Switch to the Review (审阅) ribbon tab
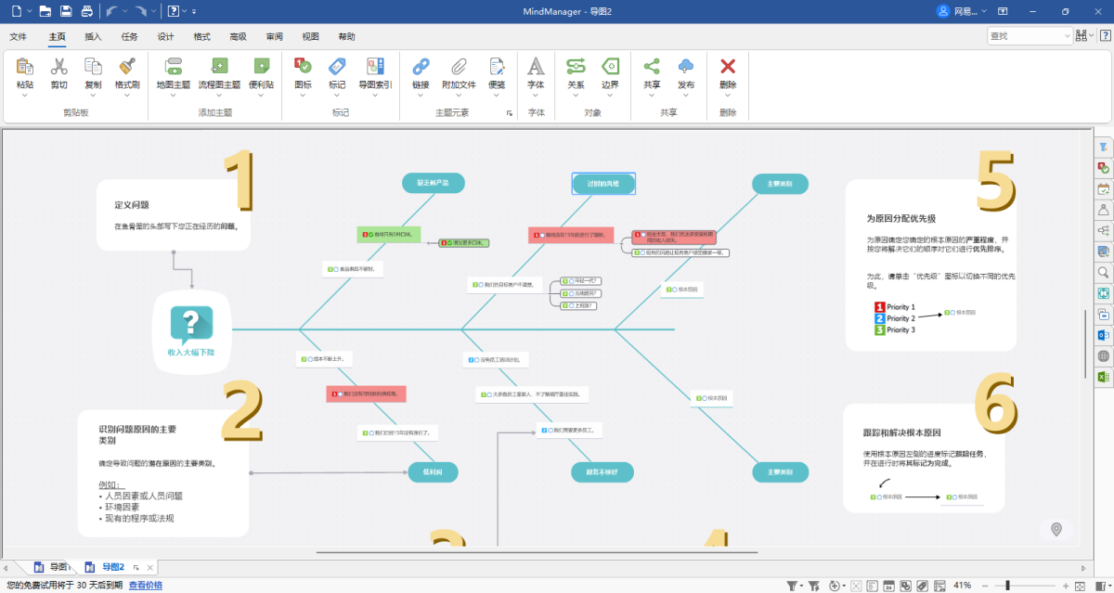1114x593 pixels. tap(274, 37)
